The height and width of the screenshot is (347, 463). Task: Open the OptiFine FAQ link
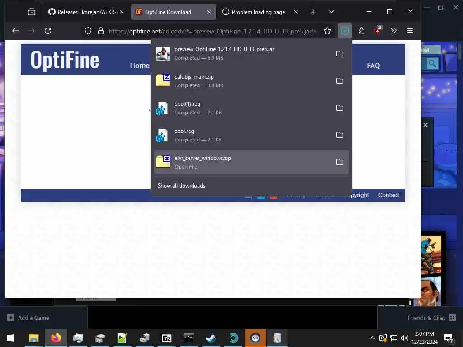(x=373, y=66)
